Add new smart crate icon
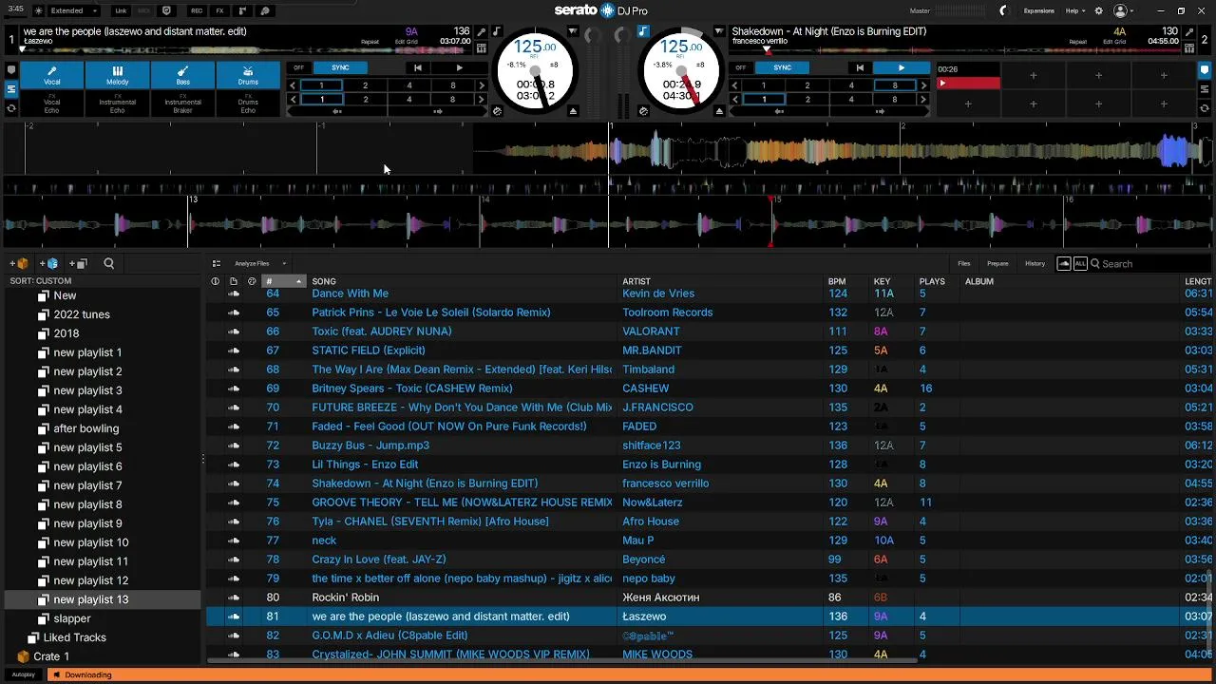 (x=48, y=263)
